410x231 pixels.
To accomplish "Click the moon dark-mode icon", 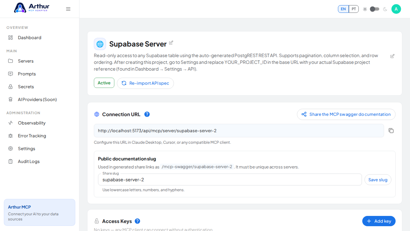I will [x=385, y=9].
